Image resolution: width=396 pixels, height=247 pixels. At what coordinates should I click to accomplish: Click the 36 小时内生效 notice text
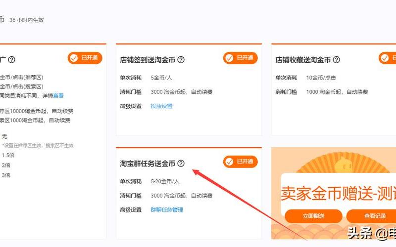point(27,20)
